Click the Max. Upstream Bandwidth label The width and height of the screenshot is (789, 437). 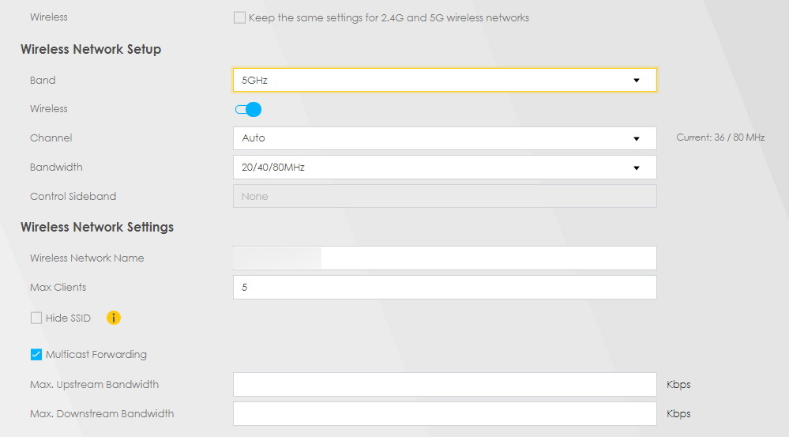[94, 385]
